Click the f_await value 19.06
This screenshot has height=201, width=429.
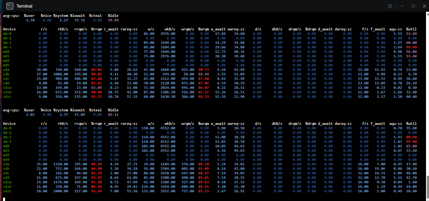380,169
